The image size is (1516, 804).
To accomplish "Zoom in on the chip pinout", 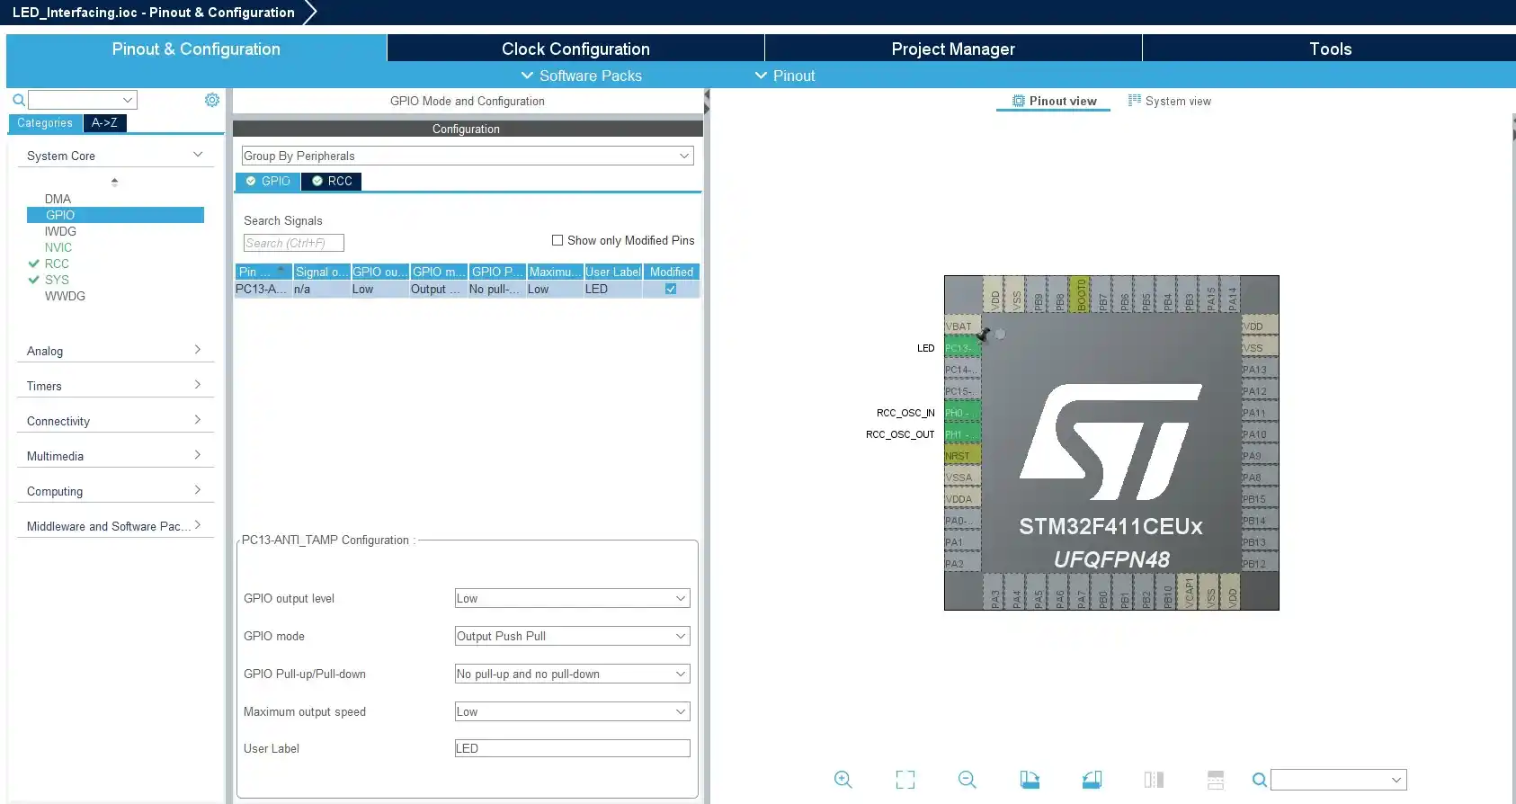I will pyautogui.click(x=843, y=780).
